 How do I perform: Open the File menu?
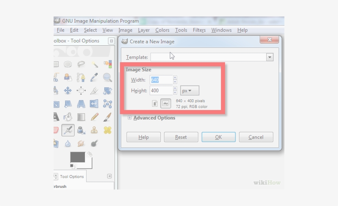pyautogui.click(x=61, y=30)
